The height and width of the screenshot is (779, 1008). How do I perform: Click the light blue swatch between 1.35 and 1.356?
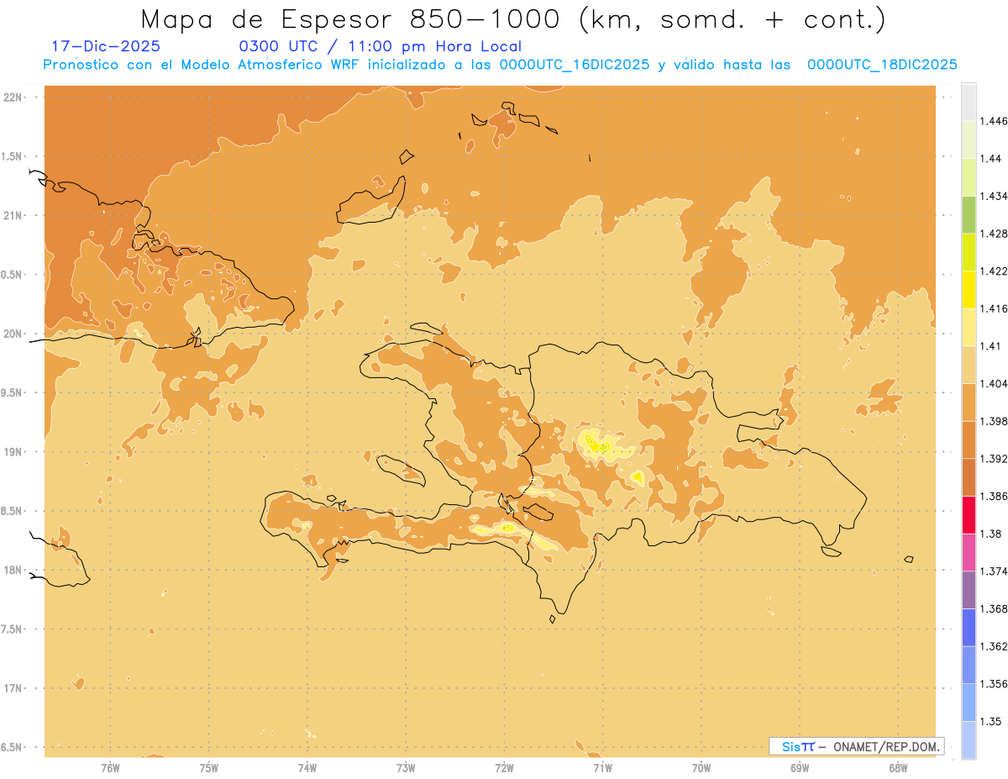click(x=969, y=703)
